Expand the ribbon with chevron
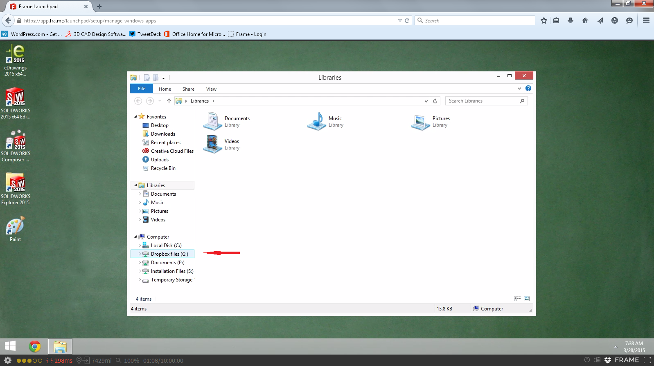 coord(519,88)
